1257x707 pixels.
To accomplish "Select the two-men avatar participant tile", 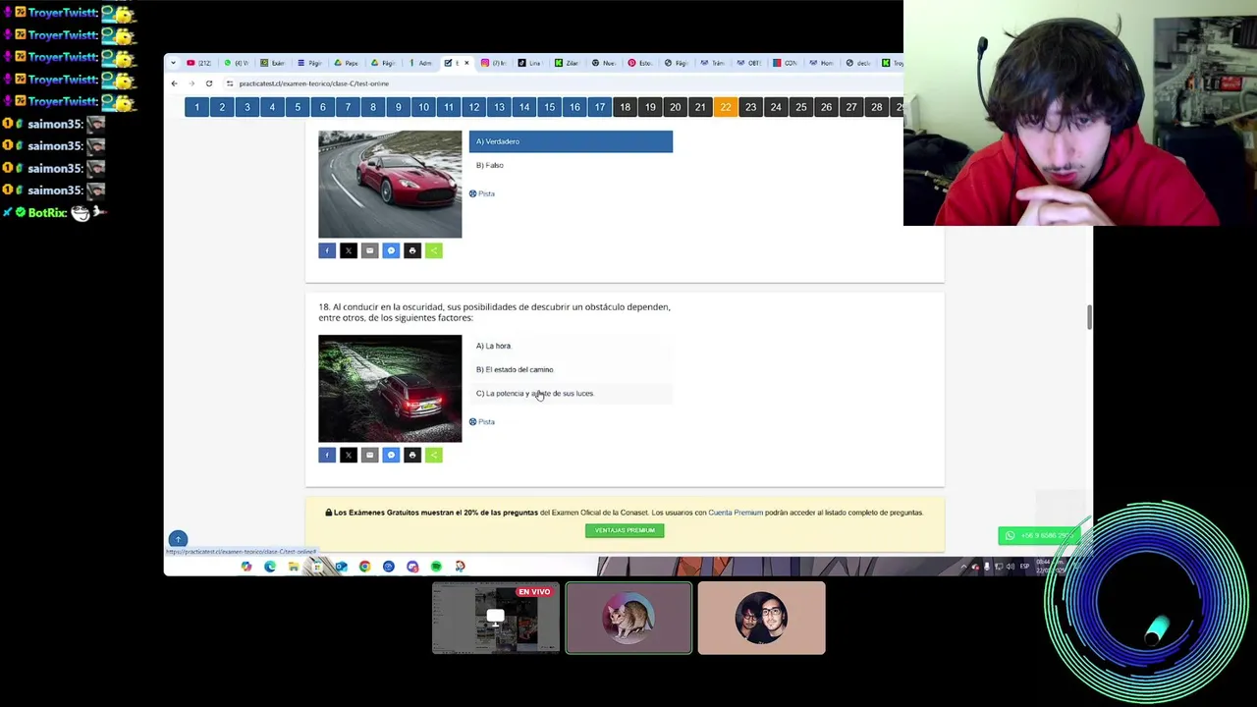I will (x=761, y=618).
